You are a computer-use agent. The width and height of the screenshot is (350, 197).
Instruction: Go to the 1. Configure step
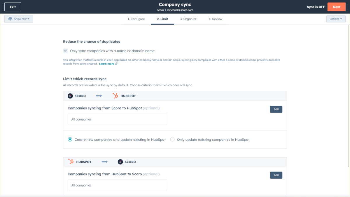click(136, 19)
